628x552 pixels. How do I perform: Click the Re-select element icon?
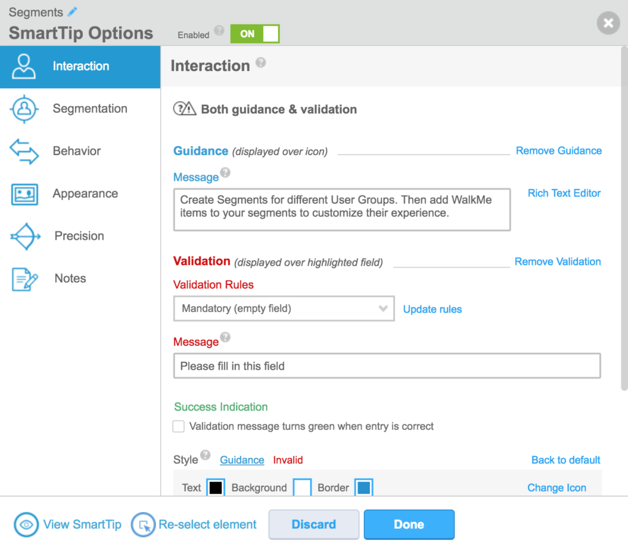142,524
